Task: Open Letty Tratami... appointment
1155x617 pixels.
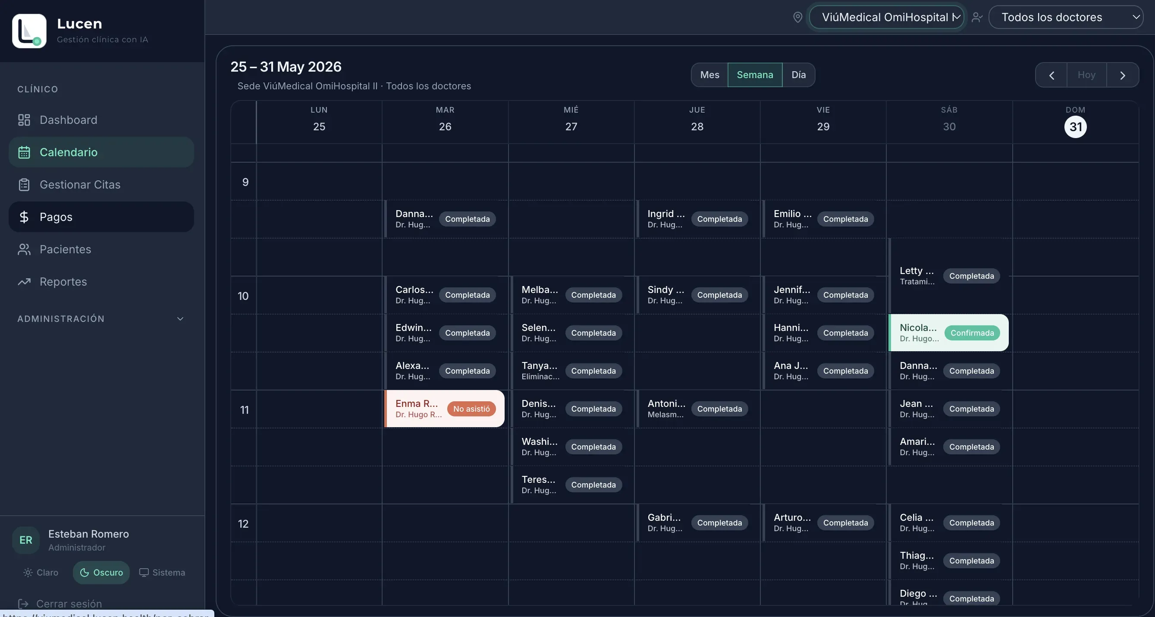Action: pos(948,275)
